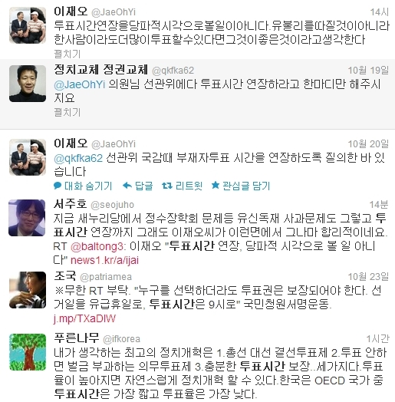The image size is (395, 402).
Task: Click the 대화 숨기기 speech bubble icon
Action: coord(58,186)
